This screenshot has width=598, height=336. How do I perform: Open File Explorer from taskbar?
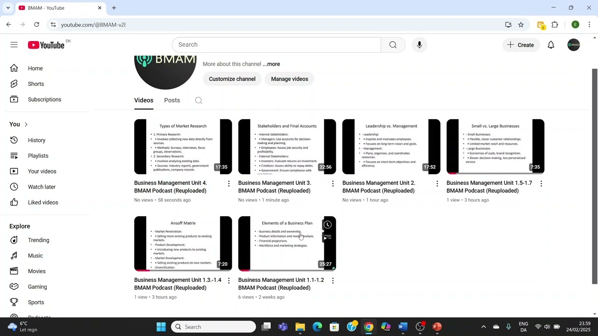pyautogui.click(x=300, y=327)
